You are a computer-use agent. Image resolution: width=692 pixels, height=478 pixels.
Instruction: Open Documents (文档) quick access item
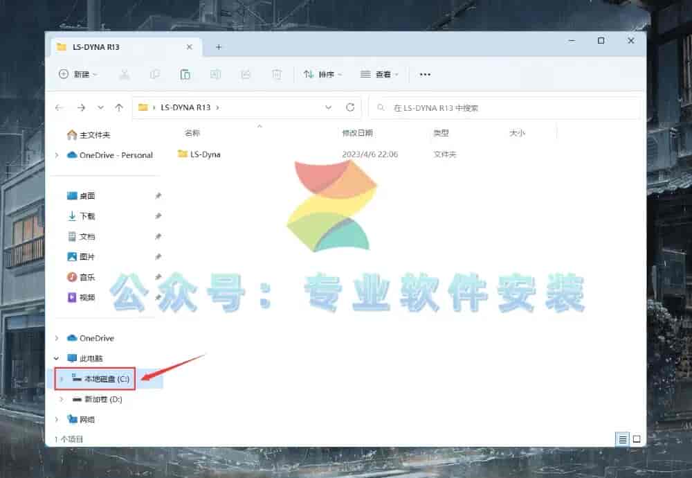point(81,236)
